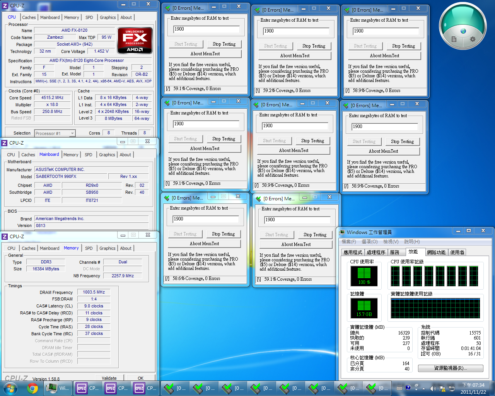Click the last CPU-Z button on the taskbar
The height and width of the screenshot is (396, 495).
tap(145, 388)
